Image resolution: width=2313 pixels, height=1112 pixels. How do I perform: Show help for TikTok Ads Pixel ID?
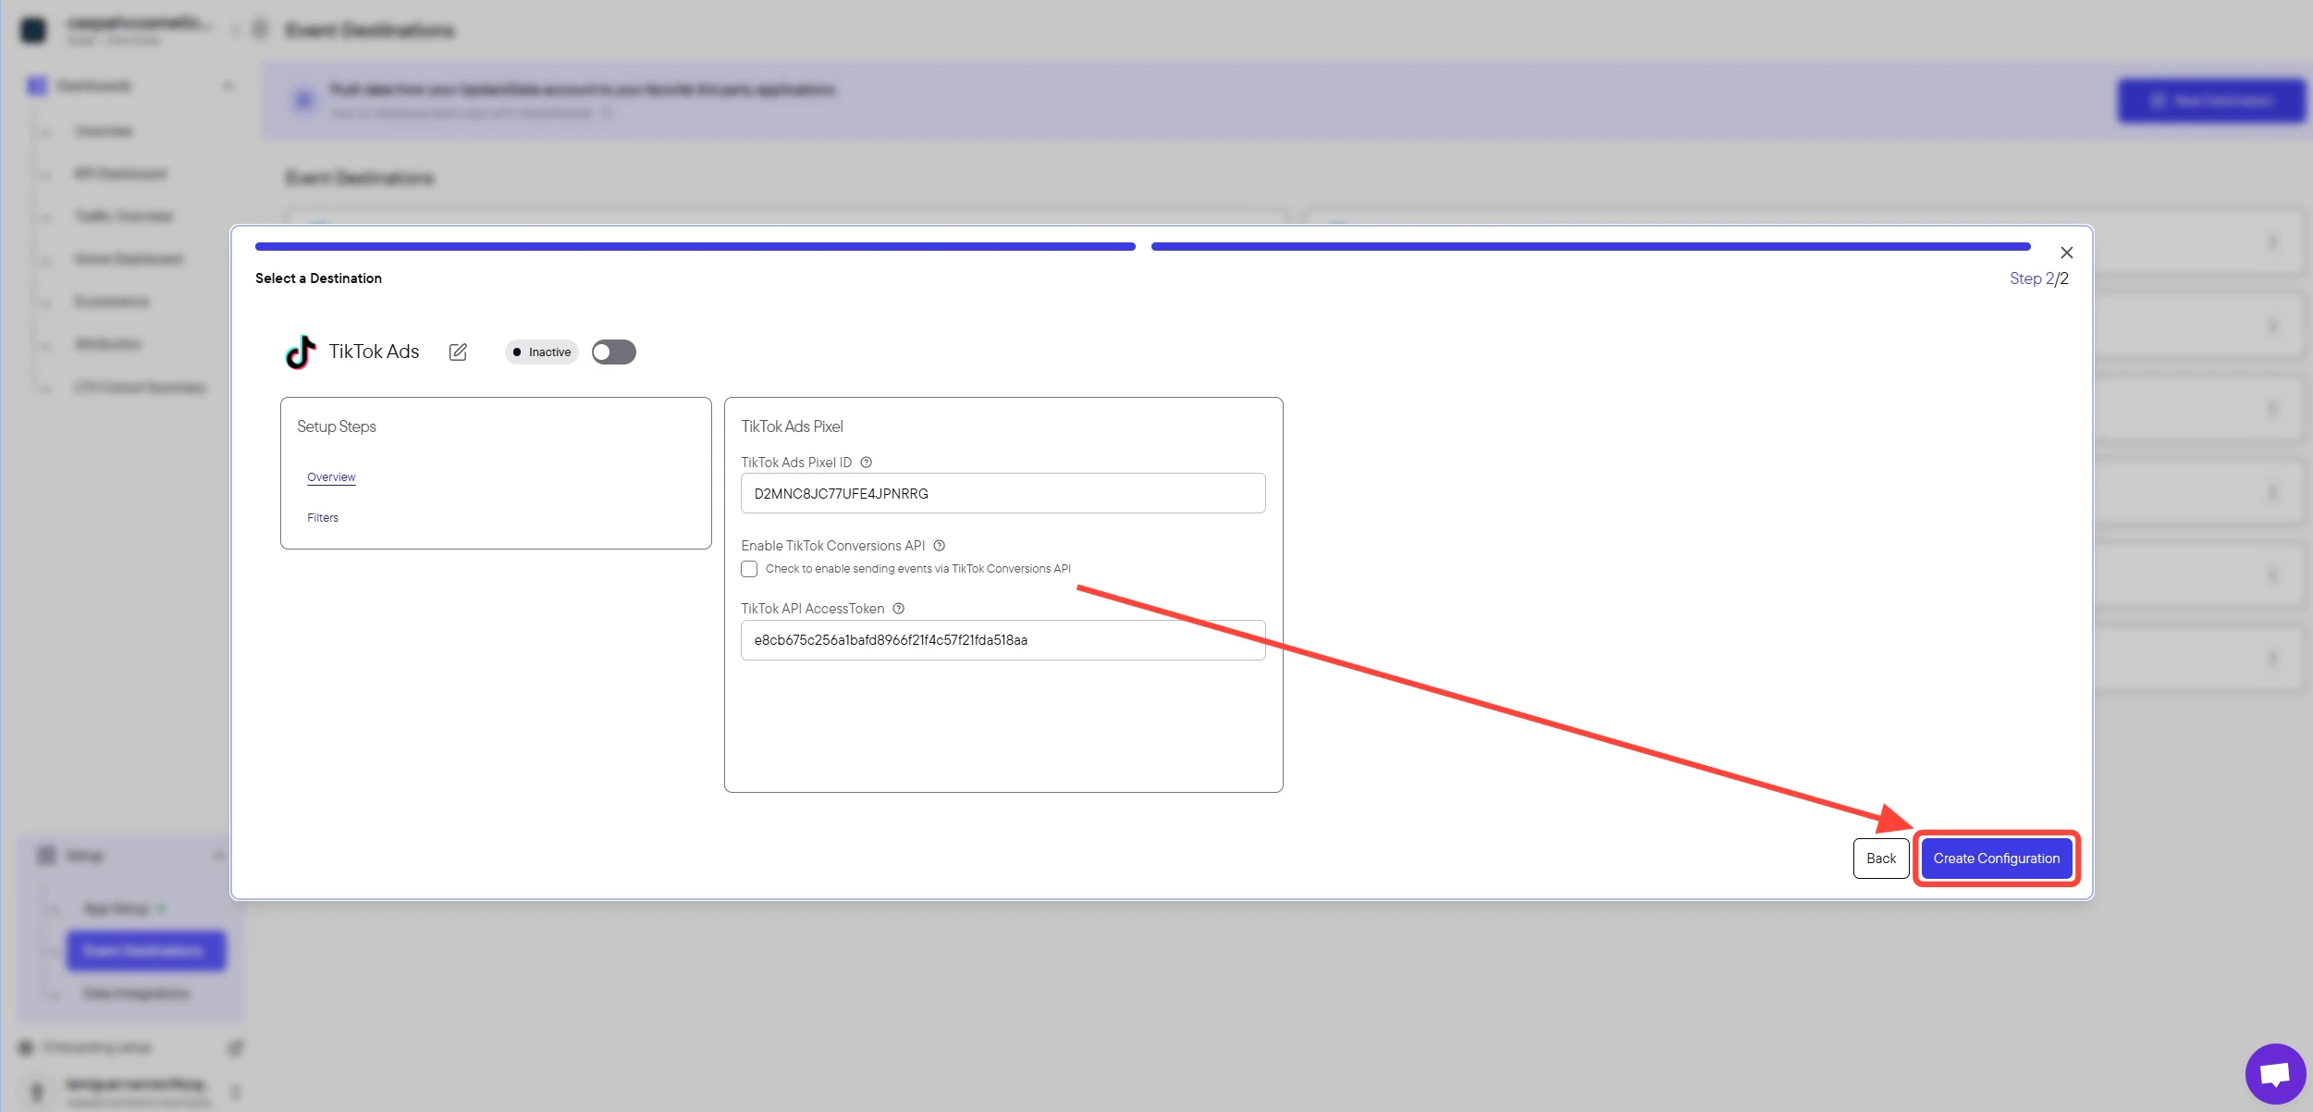pyautogui.click(x=867, y=463)
